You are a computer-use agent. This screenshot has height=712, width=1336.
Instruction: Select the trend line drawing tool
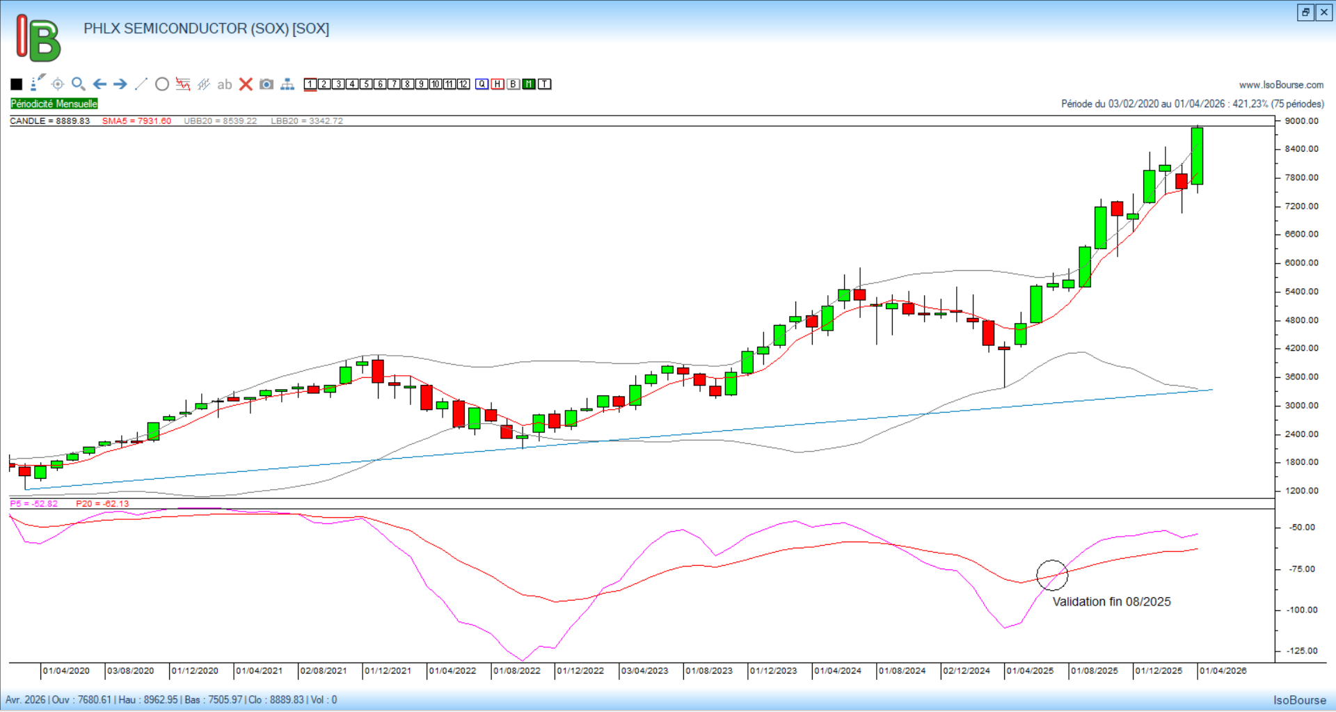click(x=141, y=84)
